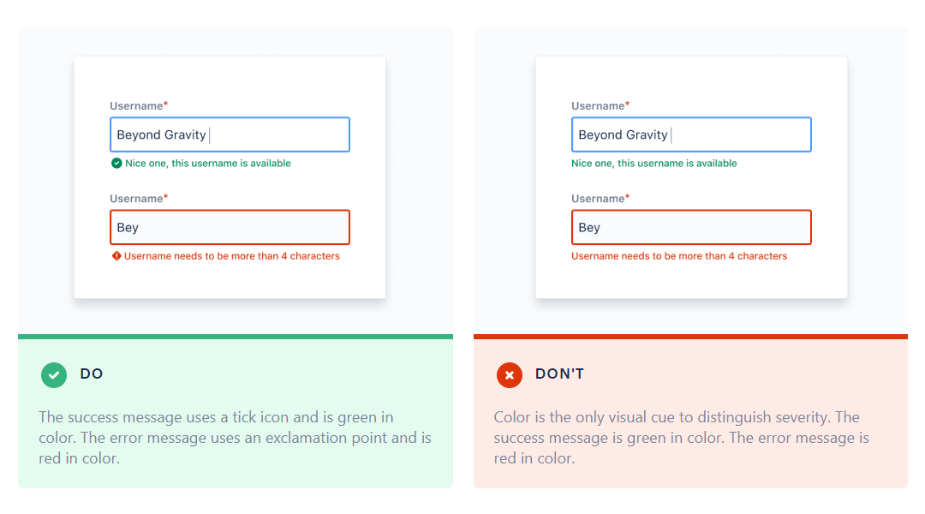Click the red X circle next to DON'T
The image size is (925, 514).
click(510, 374)
